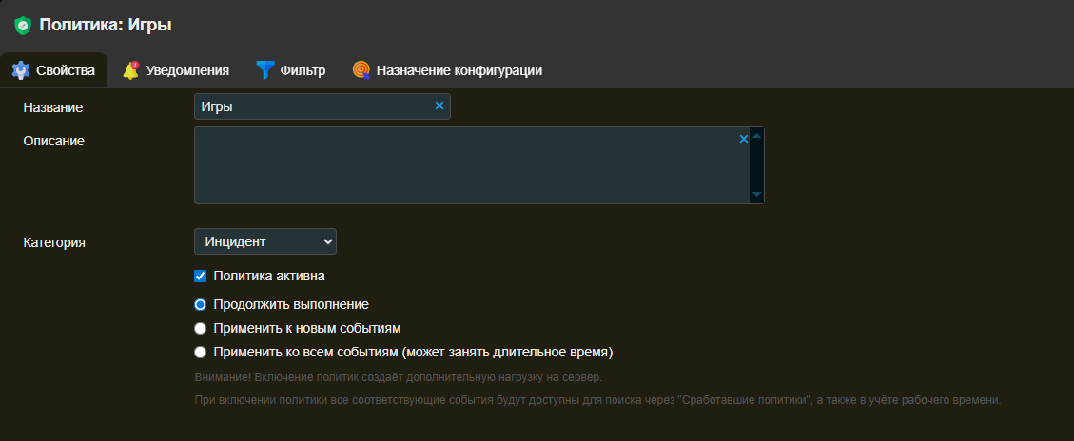Choose the Применить к новым событиям option
This screenshot has width=1074, height=441.
pyautogui.click(x=200, y=329)
